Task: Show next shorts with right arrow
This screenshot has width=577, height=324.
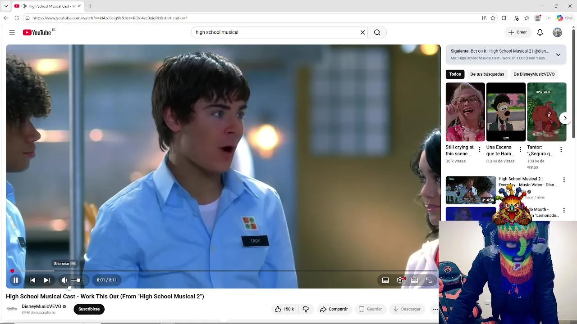Action: [565, 118]
